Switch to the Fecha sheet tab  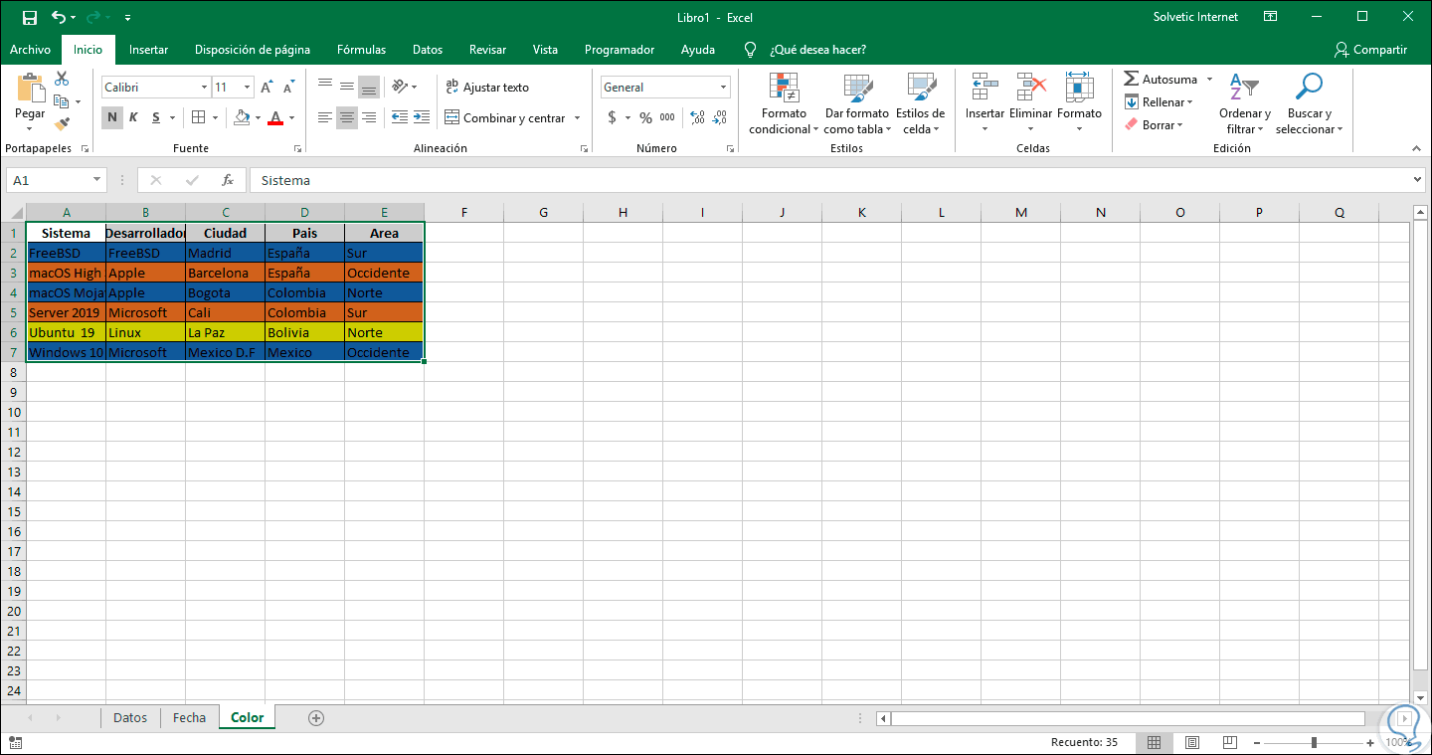pos(189,717)
